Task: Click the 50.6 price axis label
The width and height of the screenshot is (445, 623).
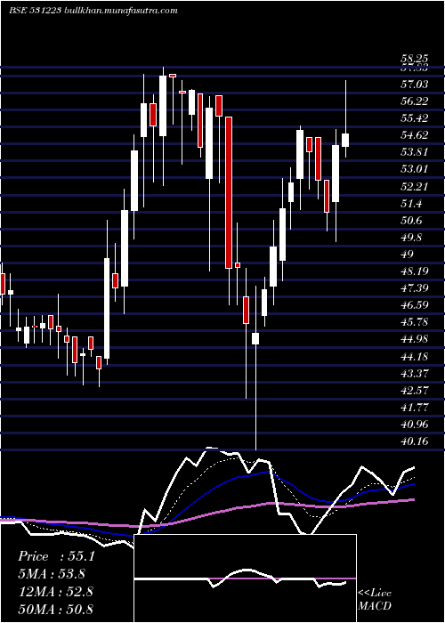Action: (x=411, y=221)
